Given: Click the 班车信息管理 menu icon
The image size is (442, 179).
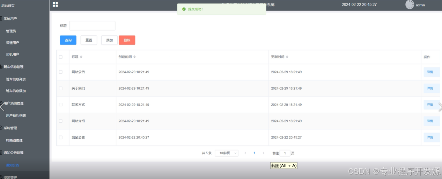Looking at the screenshot, I should pos(1,67).
